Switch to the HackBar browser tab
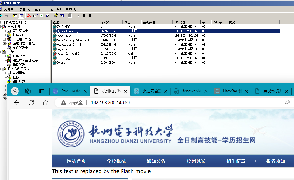The image size is (294, 180). 231,91
